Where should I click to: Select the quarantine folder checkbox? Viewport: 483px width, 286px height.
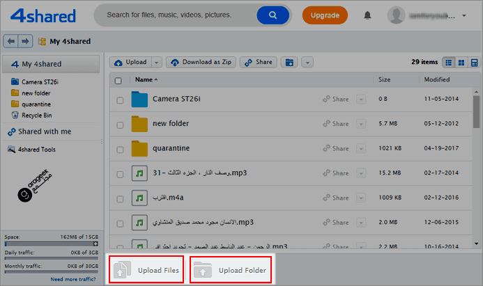(x=120, y=150)
